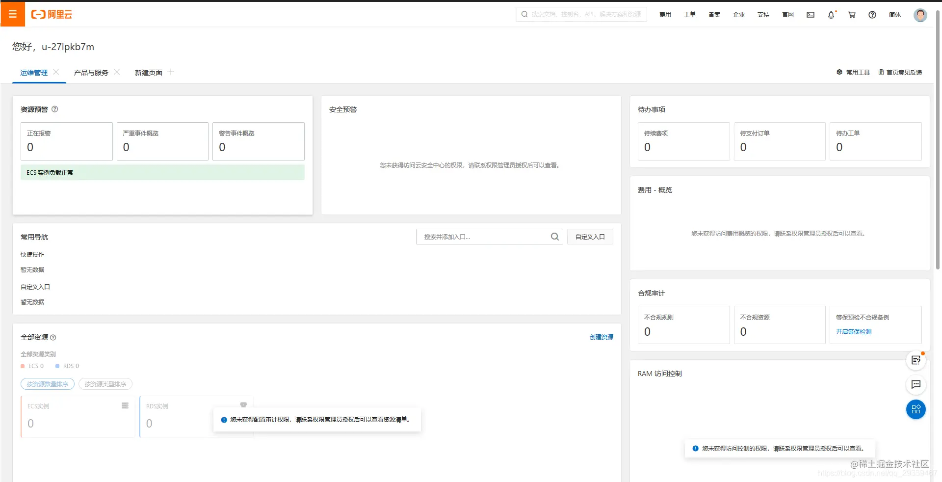Image resolution: width=942 pixels, height=482 pixels.
Task: Open the notifications bell
Action: click(831, 15)
